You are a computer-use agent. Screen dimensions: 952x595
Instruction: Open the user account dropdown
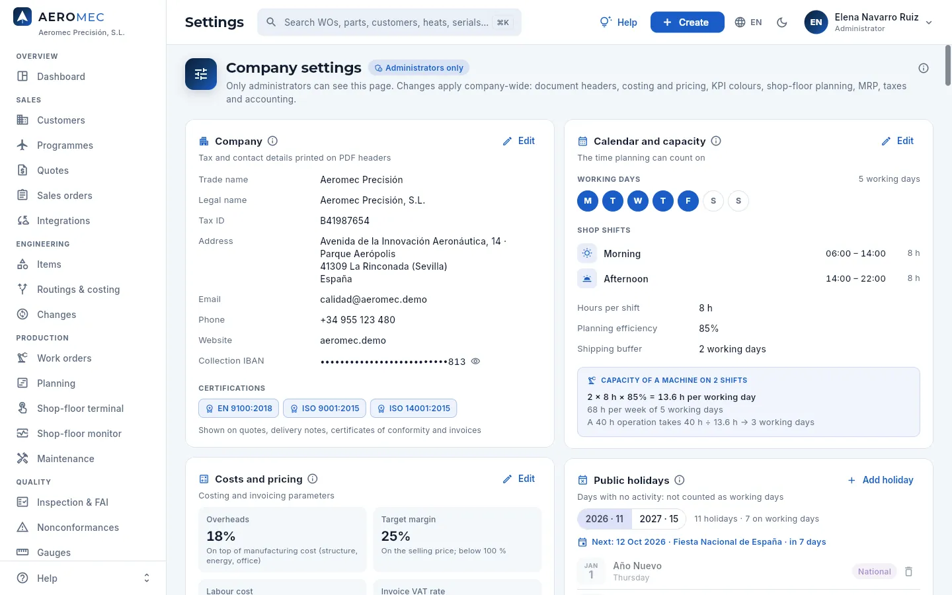coord(868,22)
